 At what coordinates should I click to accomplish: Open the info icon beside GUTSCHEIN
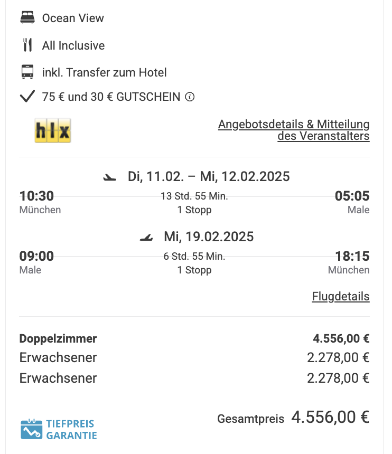pyautogui.click(x=190, y=97)
